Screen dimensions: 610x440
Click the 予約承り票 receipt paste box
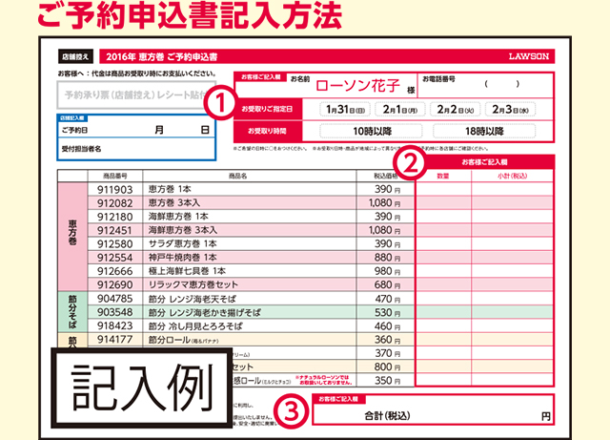[x=136, y=94]
